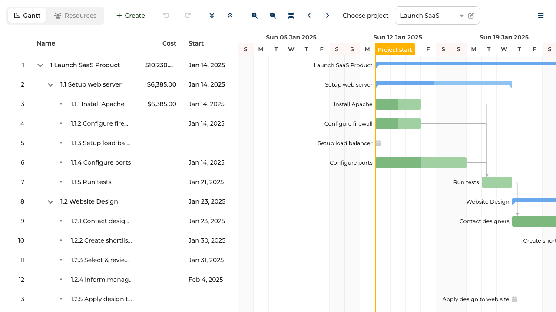Viewport: 556px width, 312px height.
Task: Click the Setup load balancer unscheduled icon
Action: pos(378,143)
